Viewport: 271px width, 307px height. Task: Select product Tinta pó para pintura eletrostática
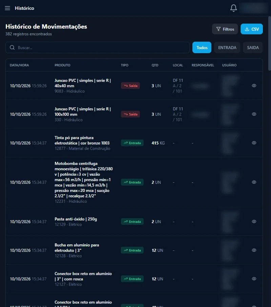[82, 140]
